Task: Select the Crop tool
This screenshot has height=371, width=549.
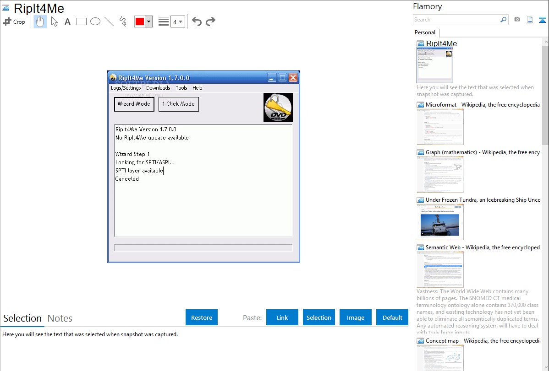Action: [x=14, y=22]
